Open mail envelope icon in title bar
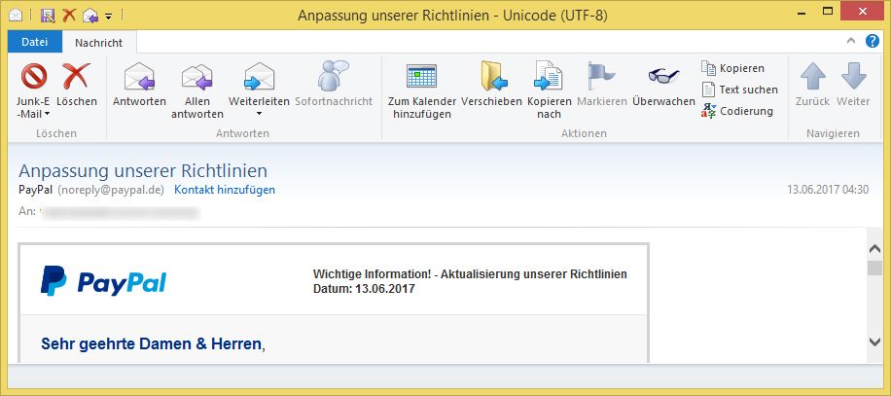The height and width of the screenshot is (396, 891). coord(16,16)
